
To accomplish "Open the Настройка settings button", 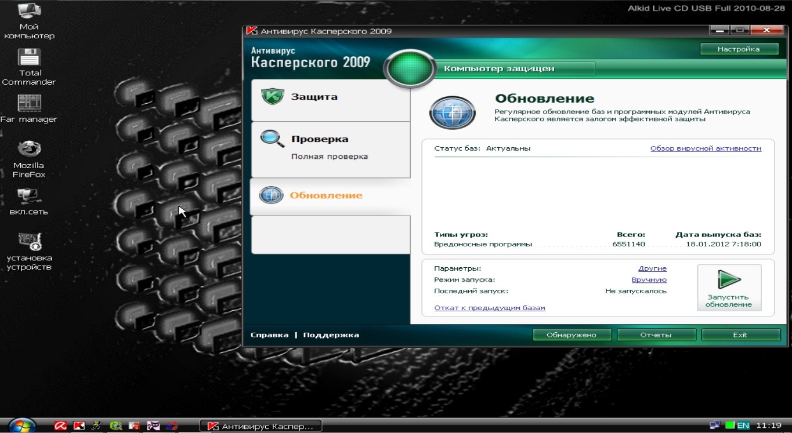I will click(739, 49).
